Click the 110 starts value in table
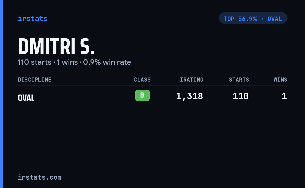The height and width of the screenshot is (188, 305). tap(241, 96)
